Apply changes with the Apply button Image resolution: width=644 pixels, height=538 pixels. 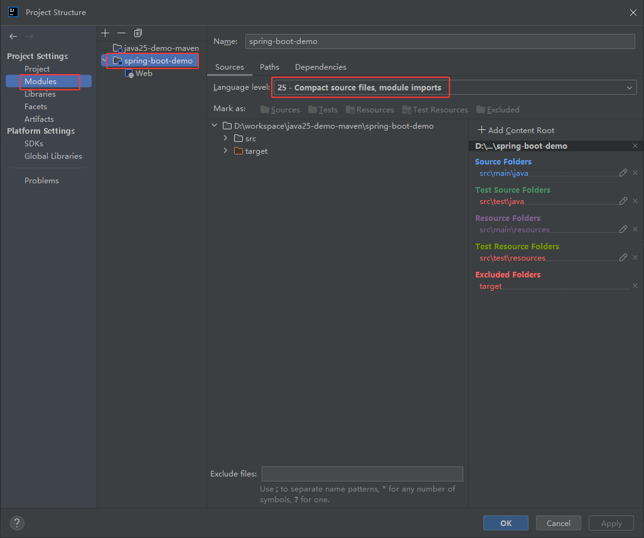(611, 522)
